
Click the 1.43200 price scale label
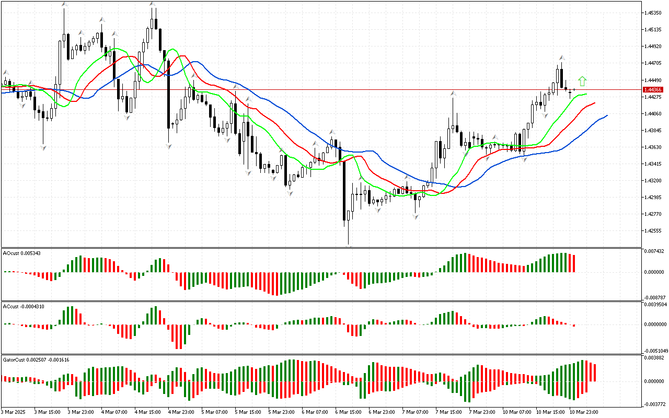[x=653, y=180]
